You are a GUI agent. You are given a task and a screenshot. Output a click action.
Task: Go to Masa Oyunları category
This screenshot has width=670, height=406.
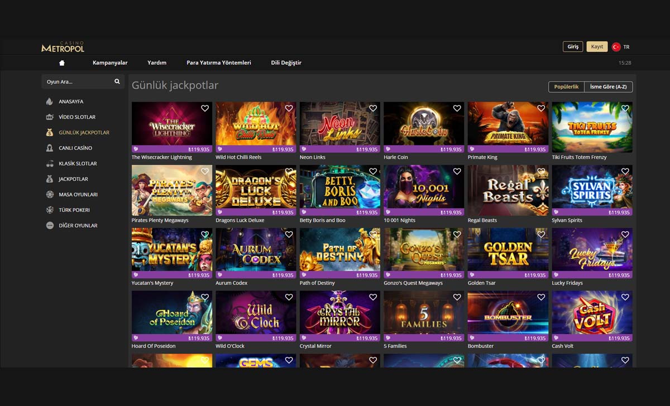pos(79,195)
